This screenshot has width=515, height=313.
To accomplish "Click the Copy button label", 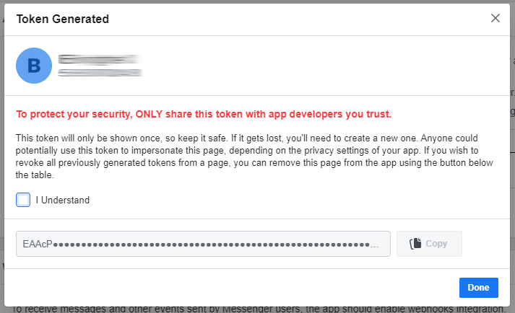I will 436,244.
